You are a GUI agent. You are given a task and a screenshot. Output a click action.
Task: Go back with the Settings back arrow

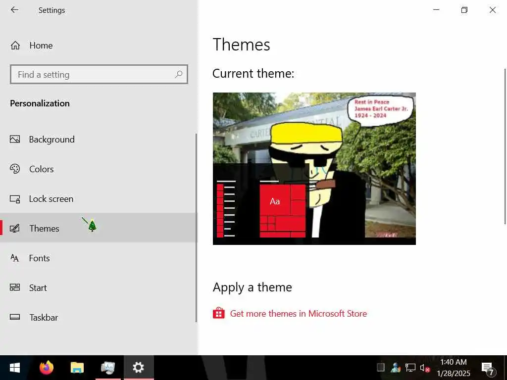14,10
